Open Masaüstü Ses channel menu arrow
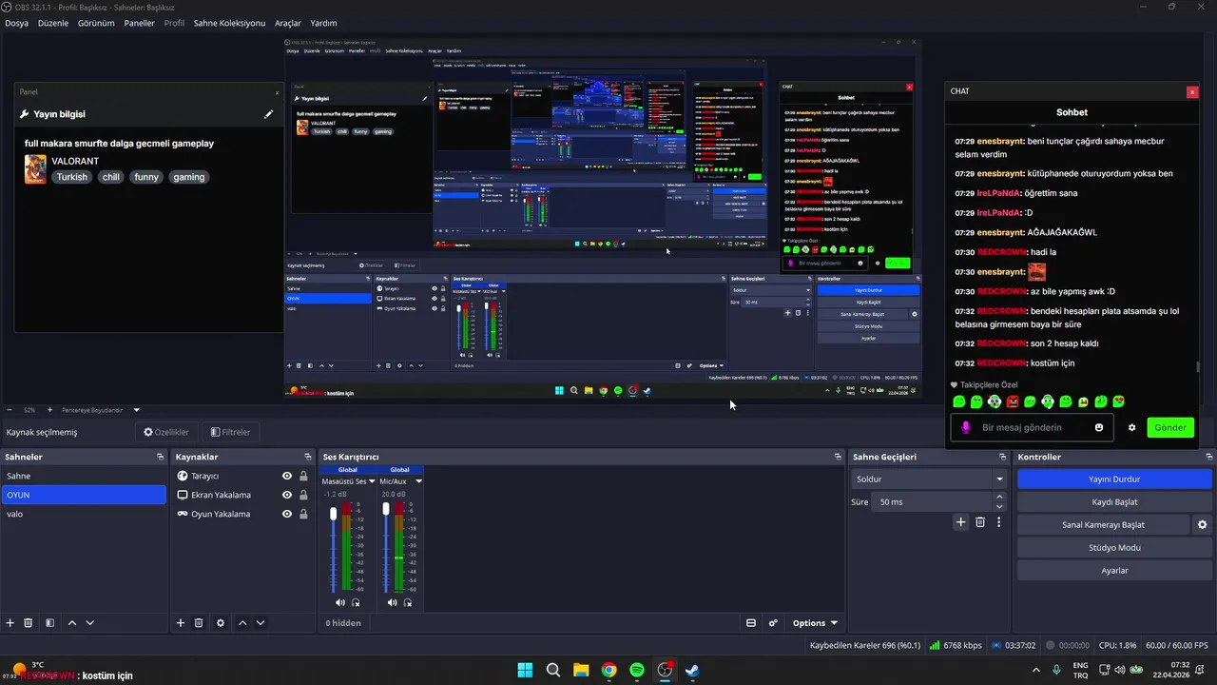The width and height of the screenshot is (1217, 685). 372,481
